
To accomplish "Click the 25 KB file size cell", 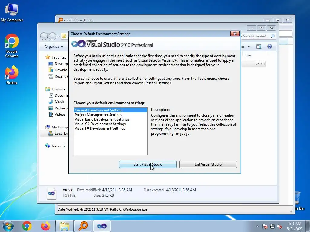I will 260,64.
